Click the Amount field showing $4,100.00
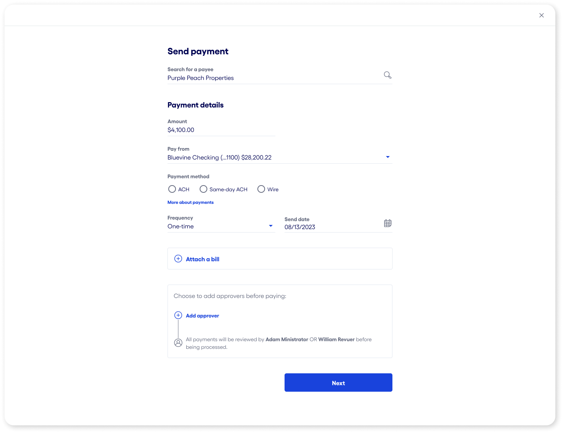Viewport: 563px width, 433px height. click(221, 130)
